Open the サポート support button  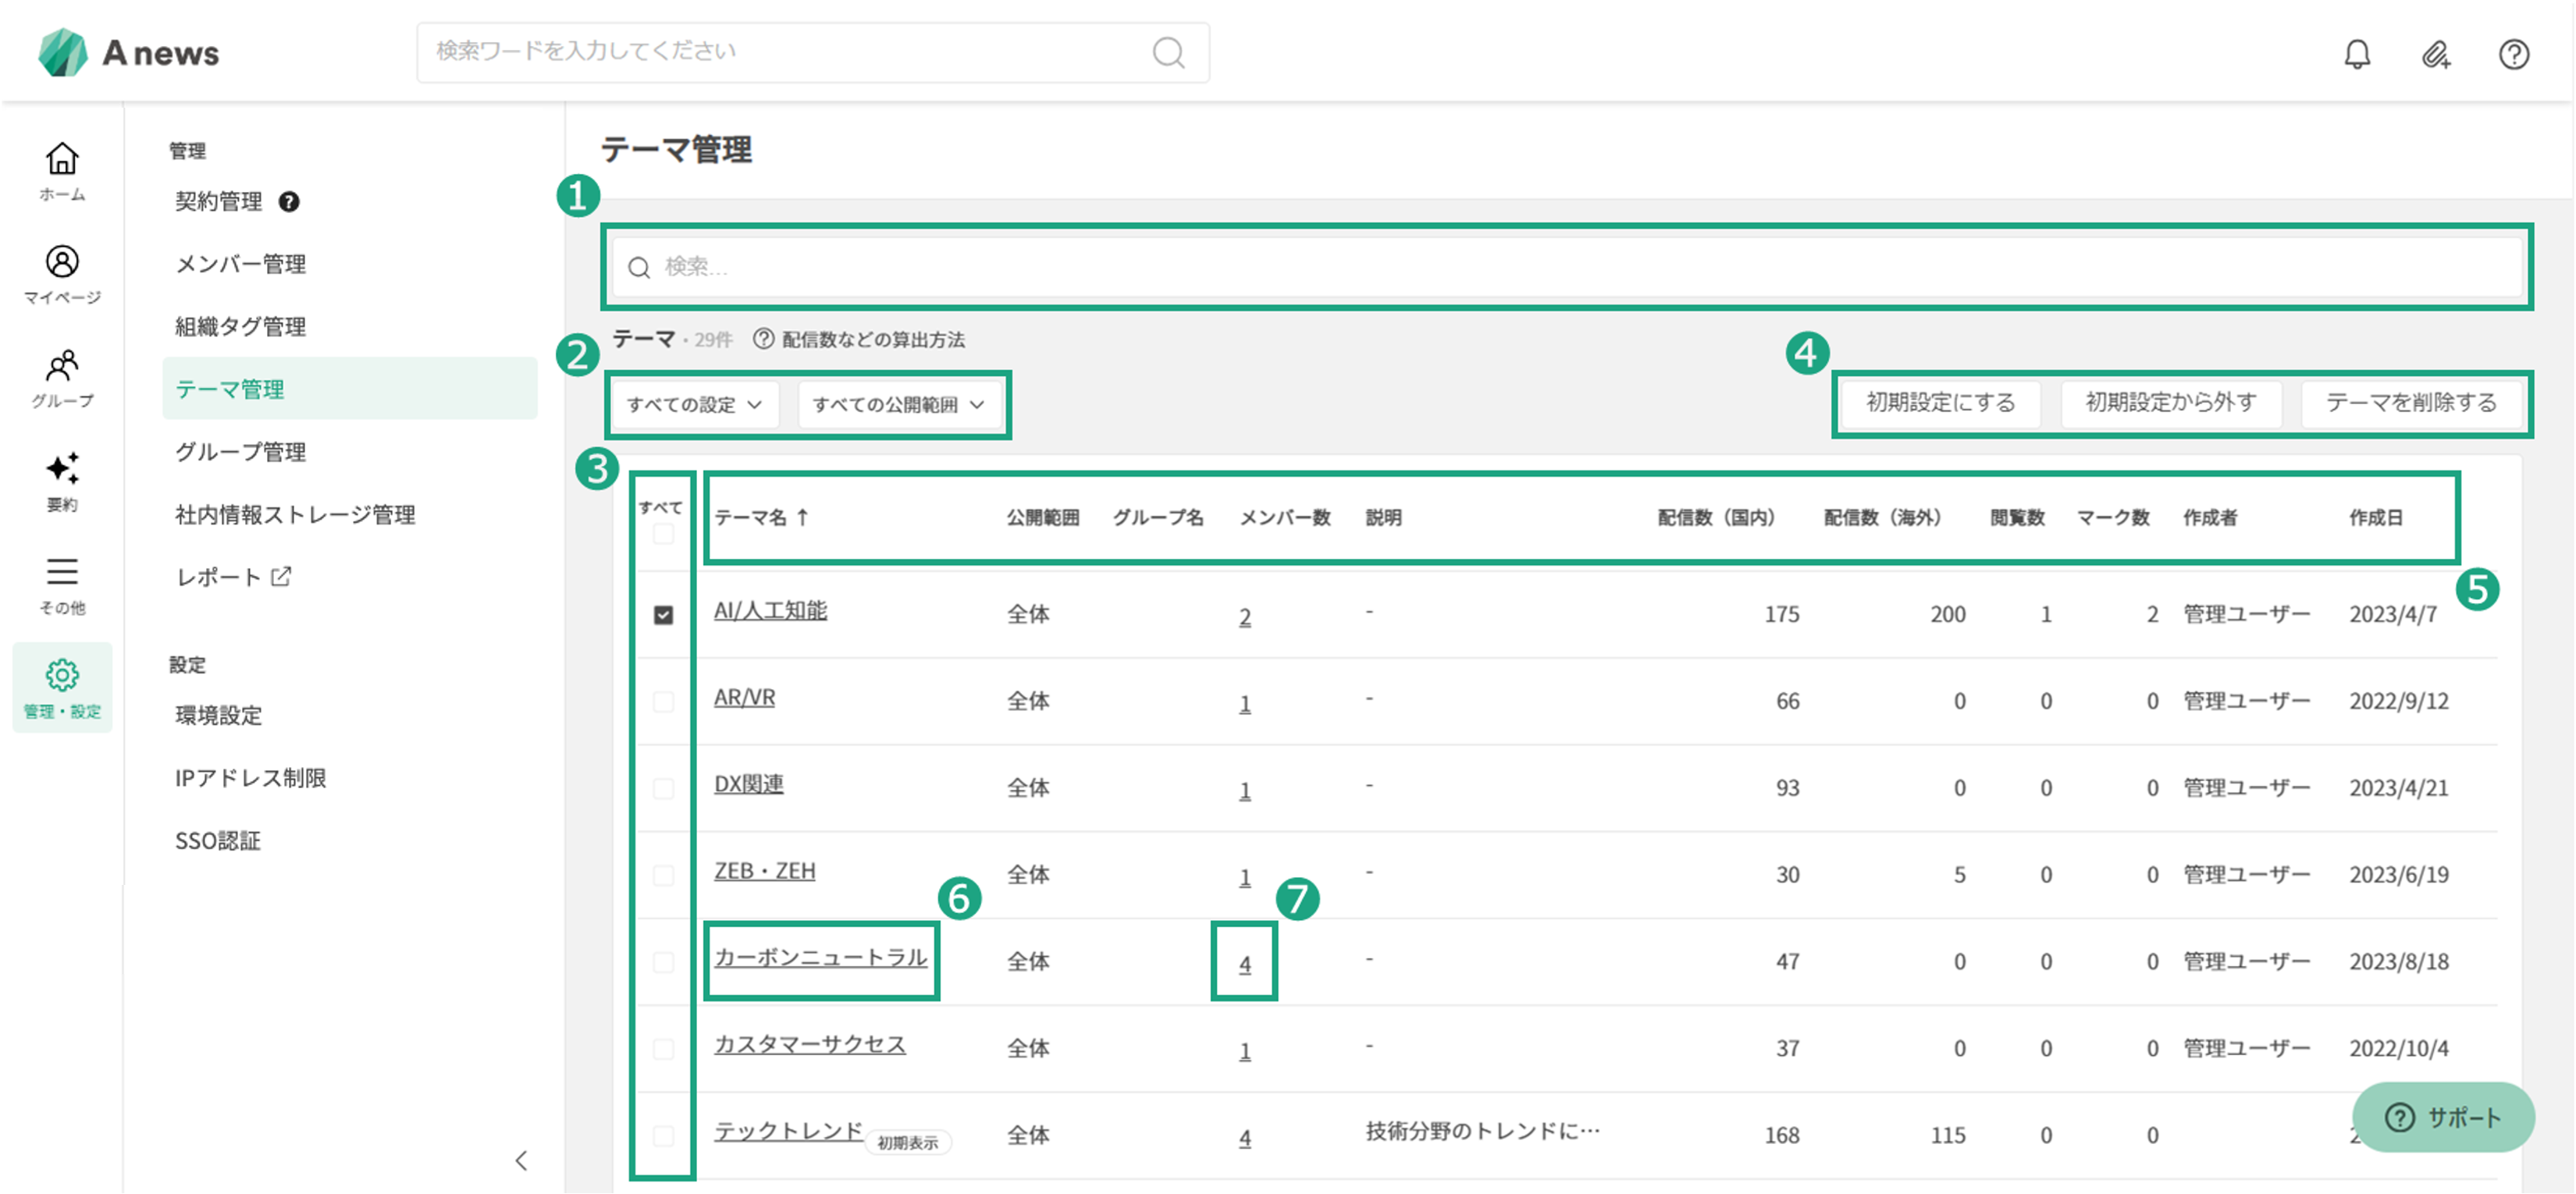[x=2443, y=1117]
